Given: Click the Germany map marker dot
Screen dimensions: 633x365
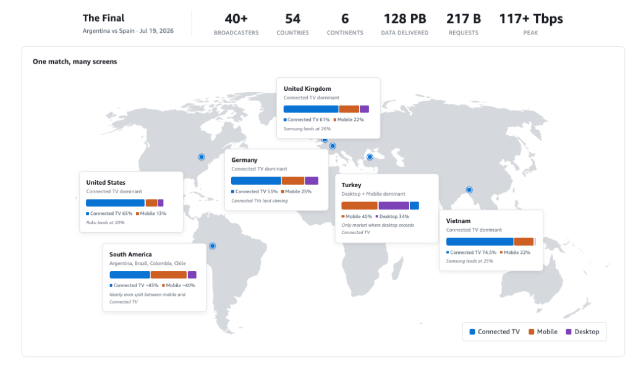Looking at the screenshot, I should 333,146.
